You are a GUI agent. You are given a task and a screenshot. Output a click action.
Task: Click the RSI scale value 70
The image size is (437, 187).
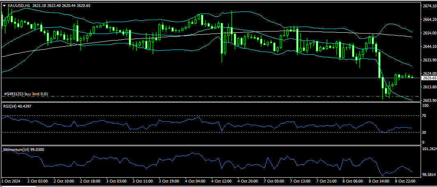[424, 116]
